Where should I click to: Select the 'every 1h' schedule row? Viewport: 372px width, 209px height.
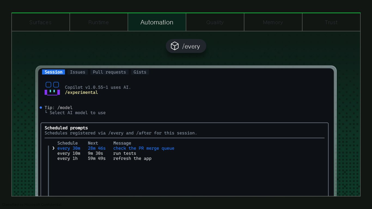(x=104, y=158)
